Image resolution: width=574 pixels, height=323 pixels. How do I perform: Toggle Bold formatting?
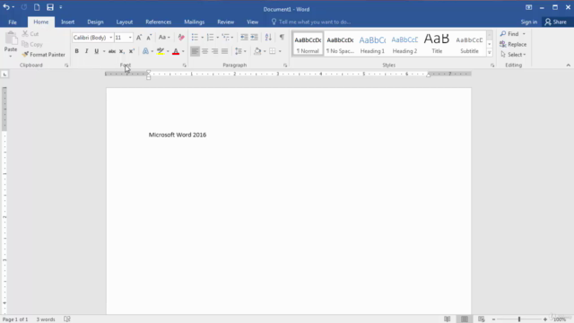(76, 51)
